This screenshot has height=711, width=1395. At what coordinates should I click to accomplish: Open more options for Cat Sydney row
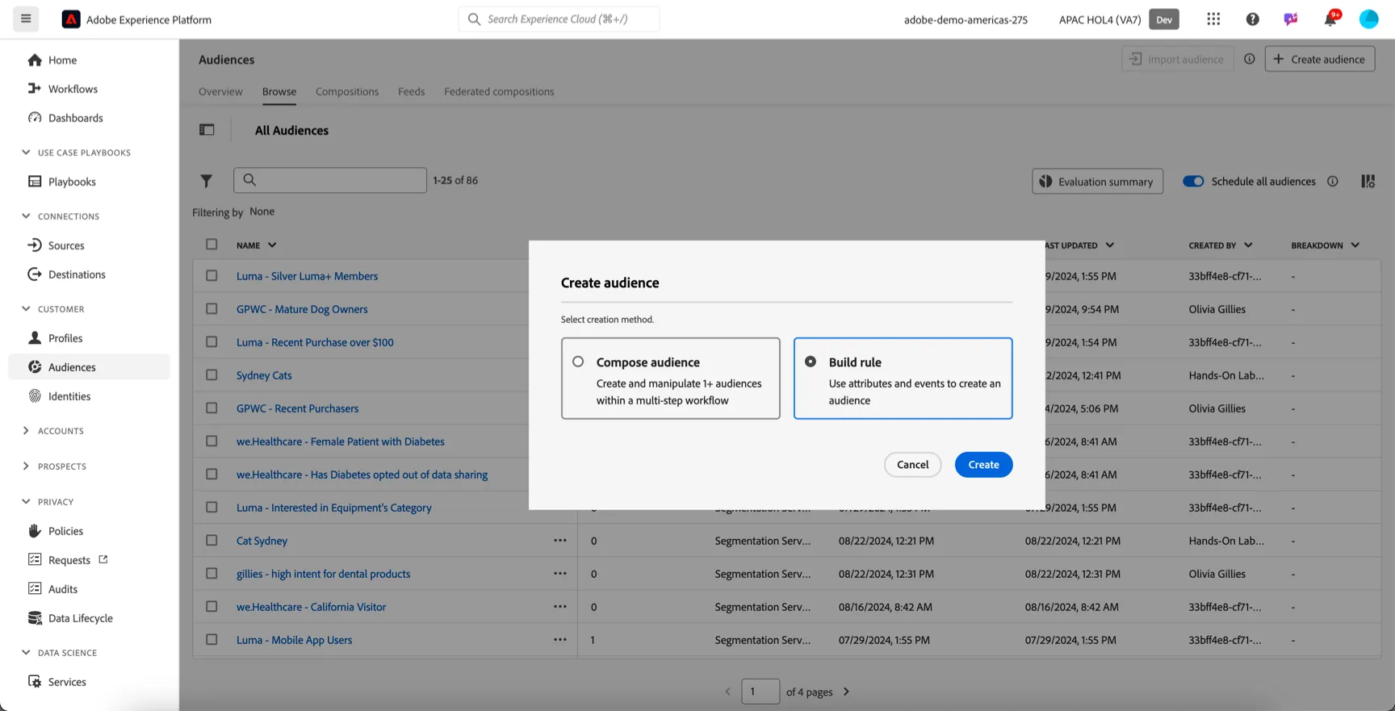(x=560, y=541)
